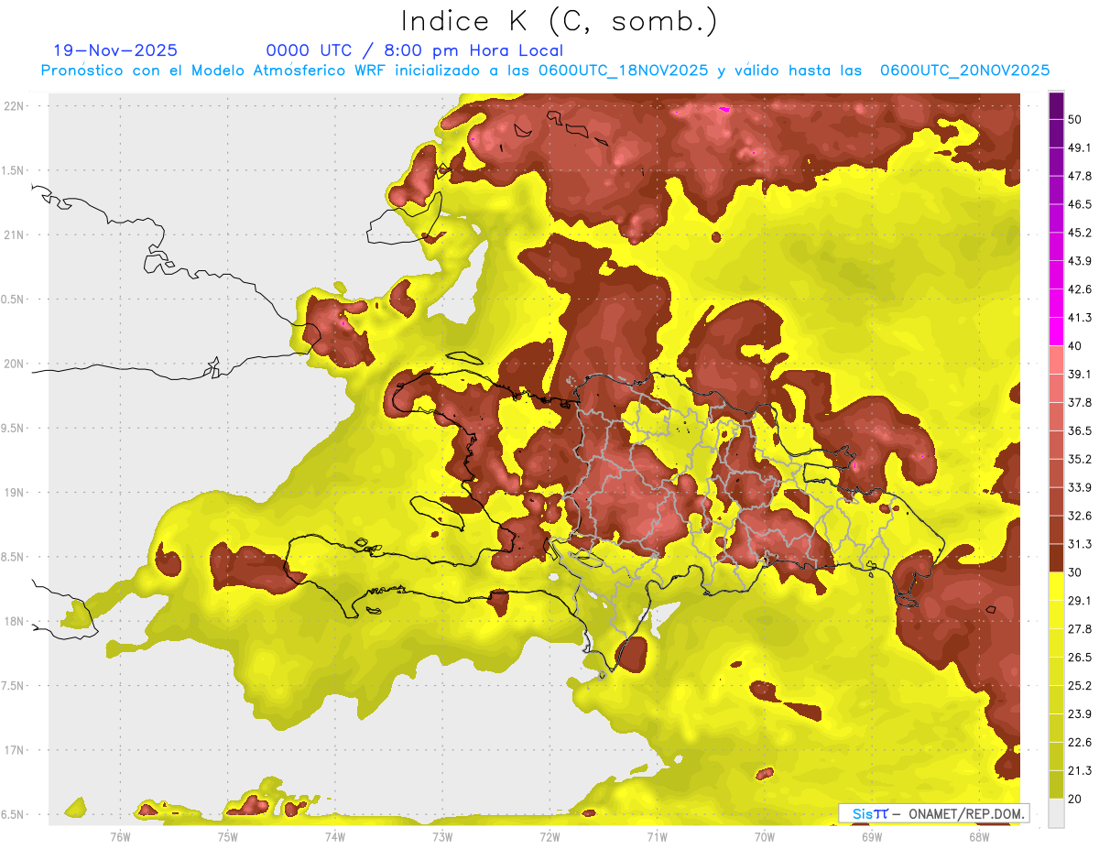Image resolution: width=1099 pixels, height=849 pixels.
Task: Click the '75W' longitude label
Action: tap(228, 836)
